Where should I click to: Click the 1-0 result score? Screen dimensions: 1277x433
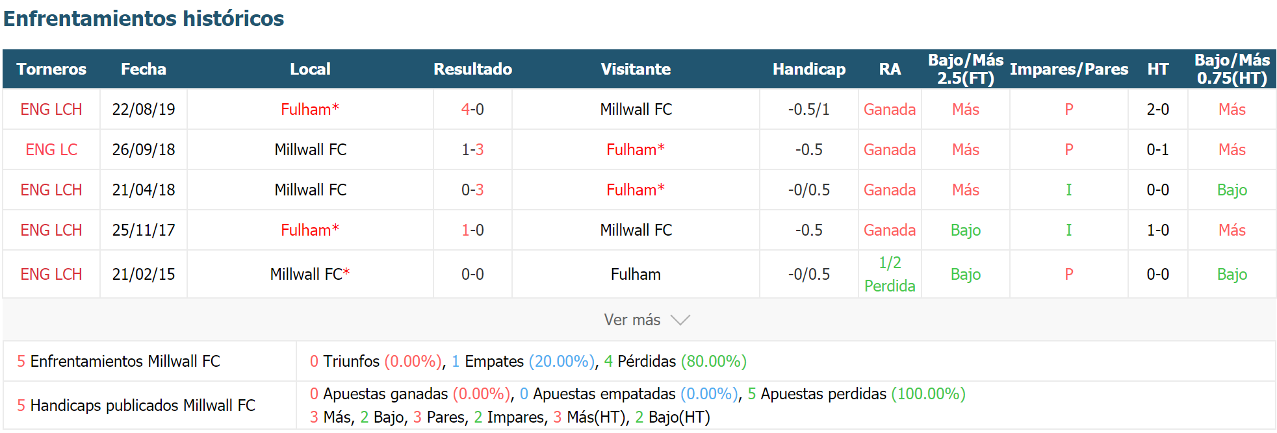(472, 230)
